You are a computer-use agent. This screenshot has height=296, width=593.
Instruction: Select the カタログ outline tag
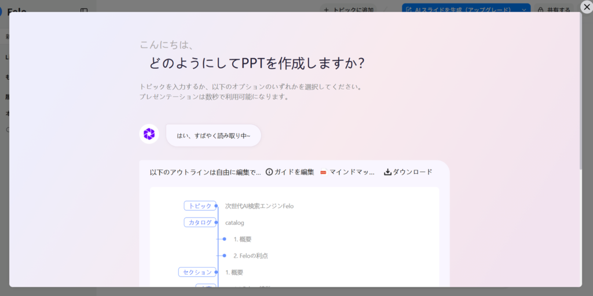tap(200, 222)
